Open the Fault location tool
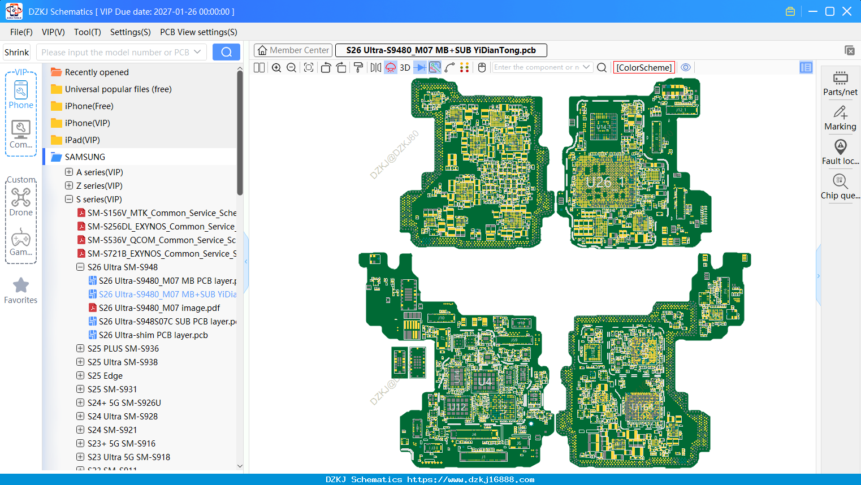 tap(840, 152)
